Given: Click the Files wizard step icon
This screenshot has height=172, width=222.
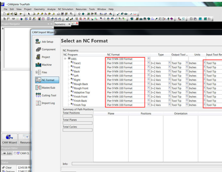Looking at the screenshot, I should [x=38, y=72].
